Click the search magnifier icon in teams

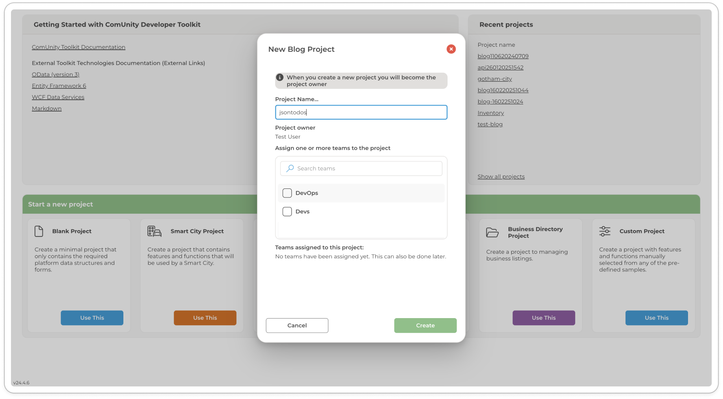(x=290, y=168)
